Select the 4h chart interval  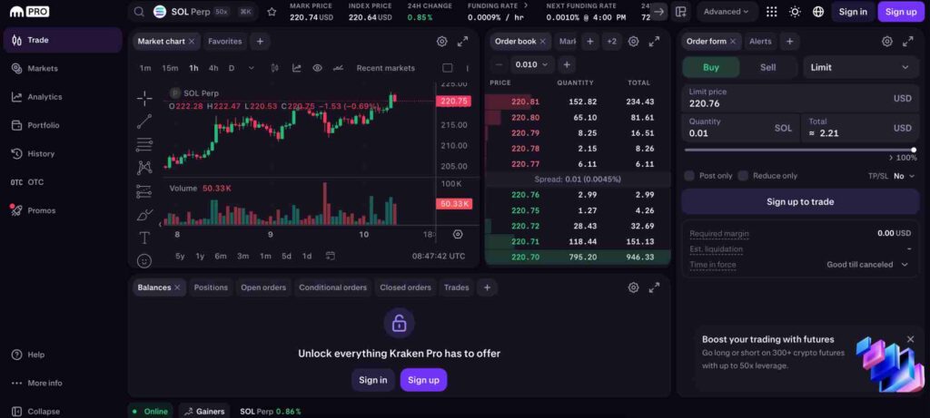point(213,68)
